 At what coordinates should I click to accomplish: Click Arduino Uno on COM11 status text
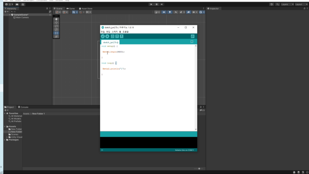pyautogui.click(x=185, y=150)
